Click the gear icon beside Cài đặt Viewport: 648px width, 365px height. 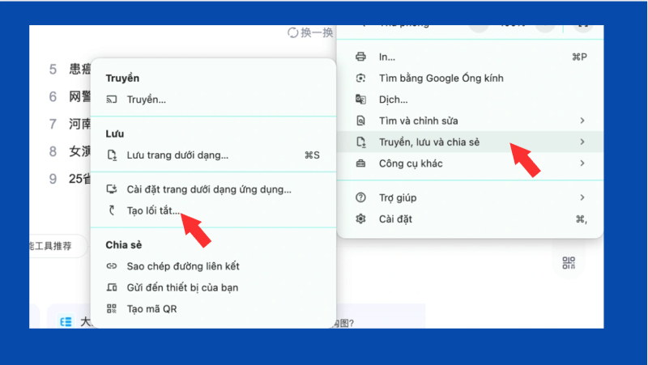[x=361, y=219]
